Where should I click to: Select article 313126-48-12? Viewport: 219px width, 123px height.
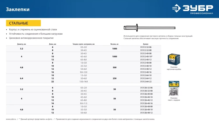[x=146, y=113]
